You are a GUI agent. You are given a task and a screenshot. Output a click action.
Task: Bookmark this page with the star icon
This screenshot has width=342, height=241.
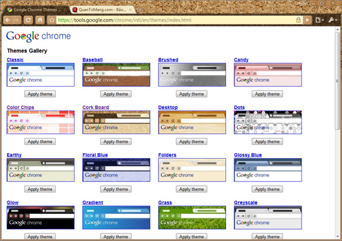pos(52,20)
